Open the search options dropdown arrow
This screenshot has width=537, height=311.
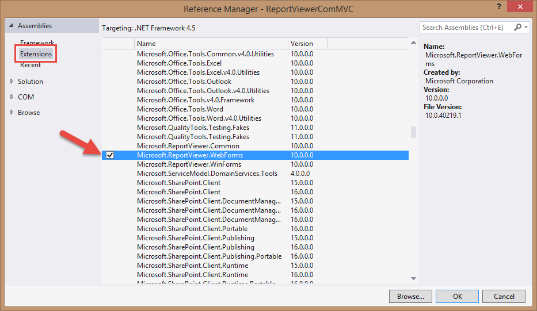point(526,28)
